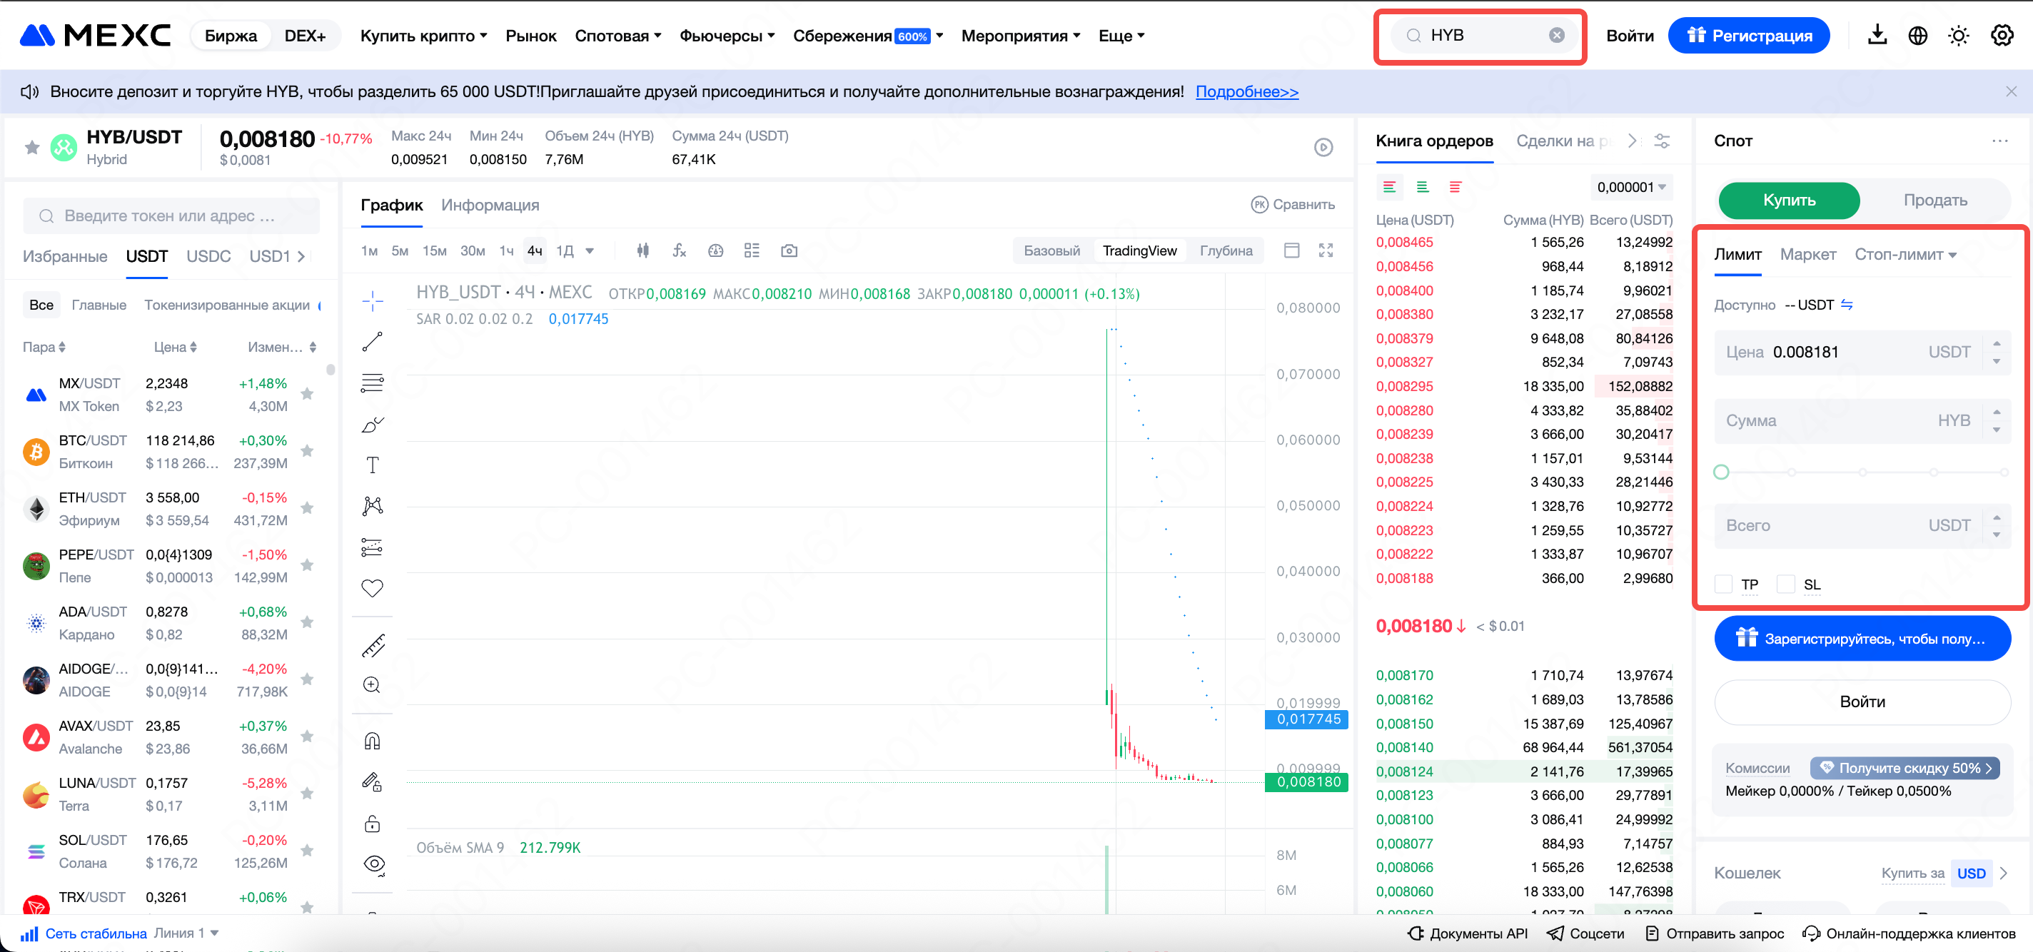Image resolution: width=2033 pixels, height=952 pixels.
Task: Enable the SL checkbox
Action: tap(1786, 584)
